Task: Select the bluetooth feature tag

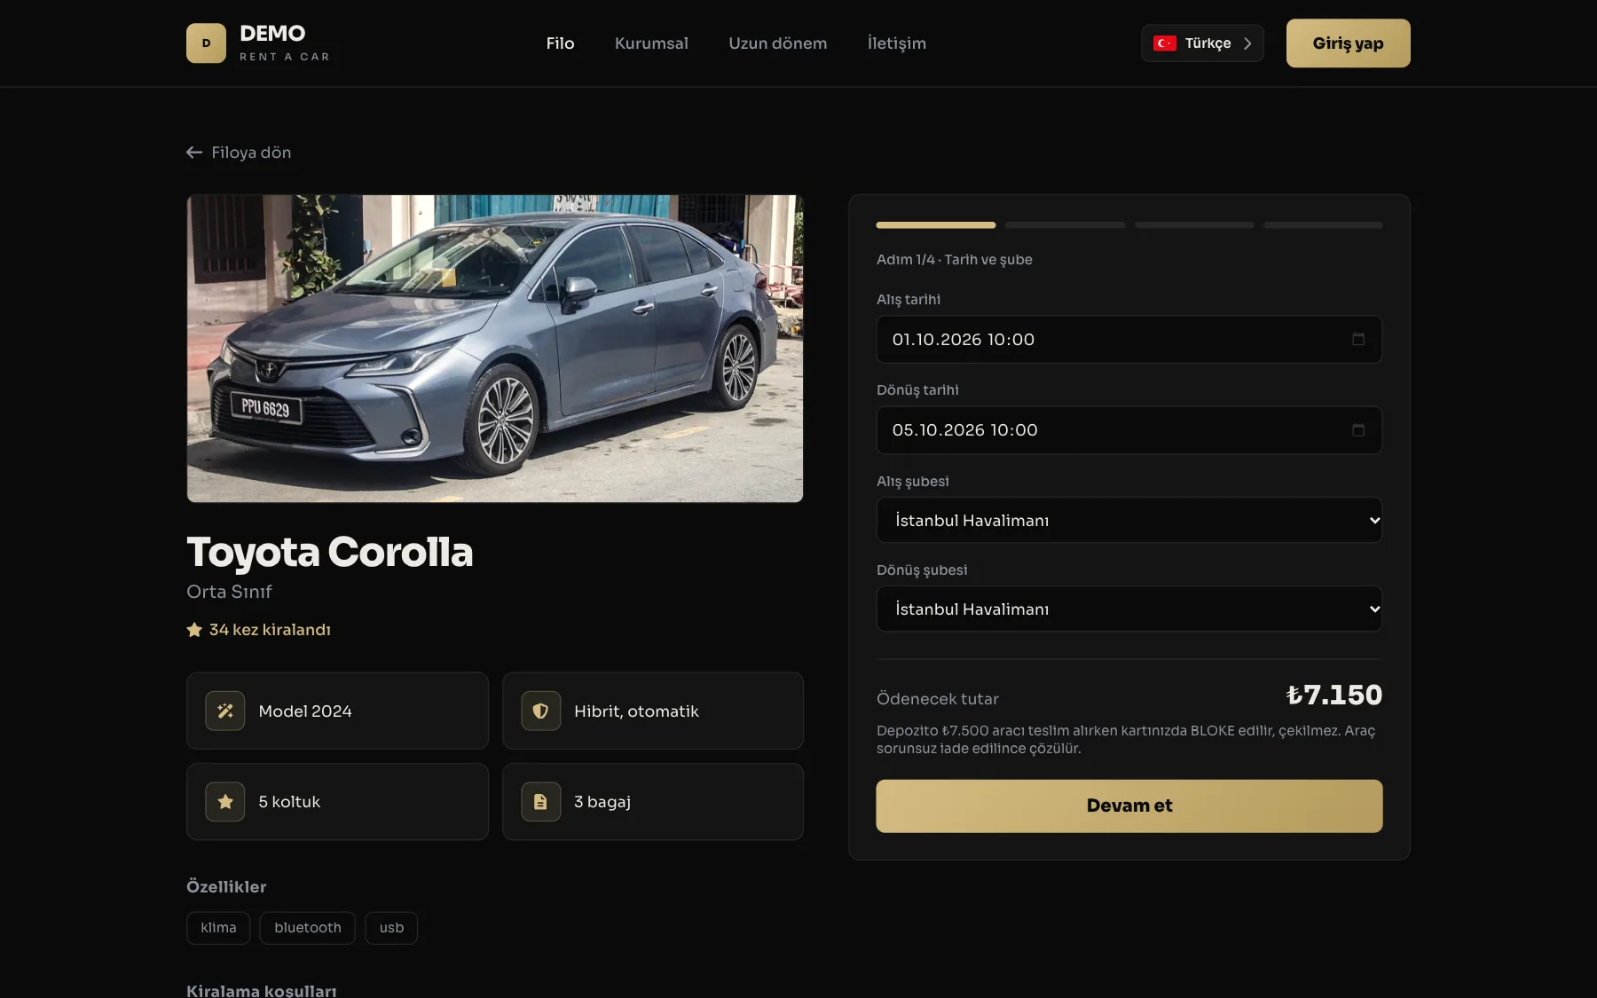Action: (x=308, y=928)
